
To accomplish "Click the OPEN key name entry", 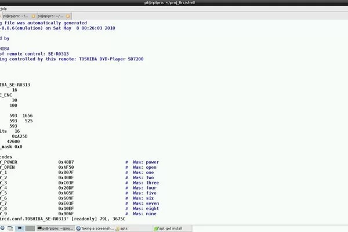I will (x=8, y=167).
